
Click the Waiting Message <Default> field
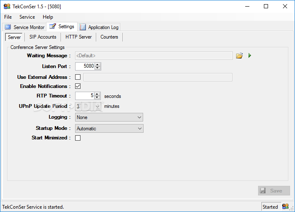click(x=154, y=56)
